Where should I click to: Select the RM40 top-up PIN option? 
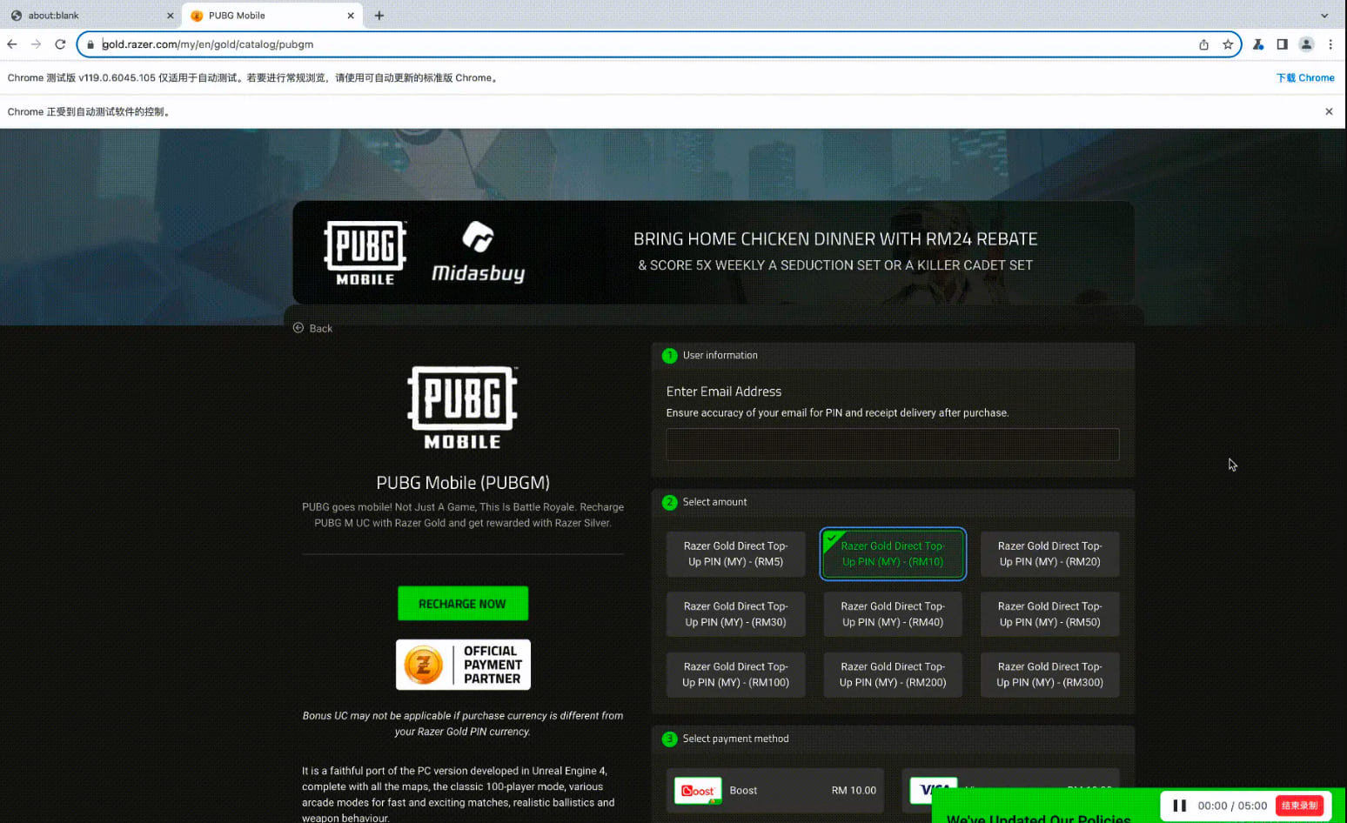[x=893, y=614]
